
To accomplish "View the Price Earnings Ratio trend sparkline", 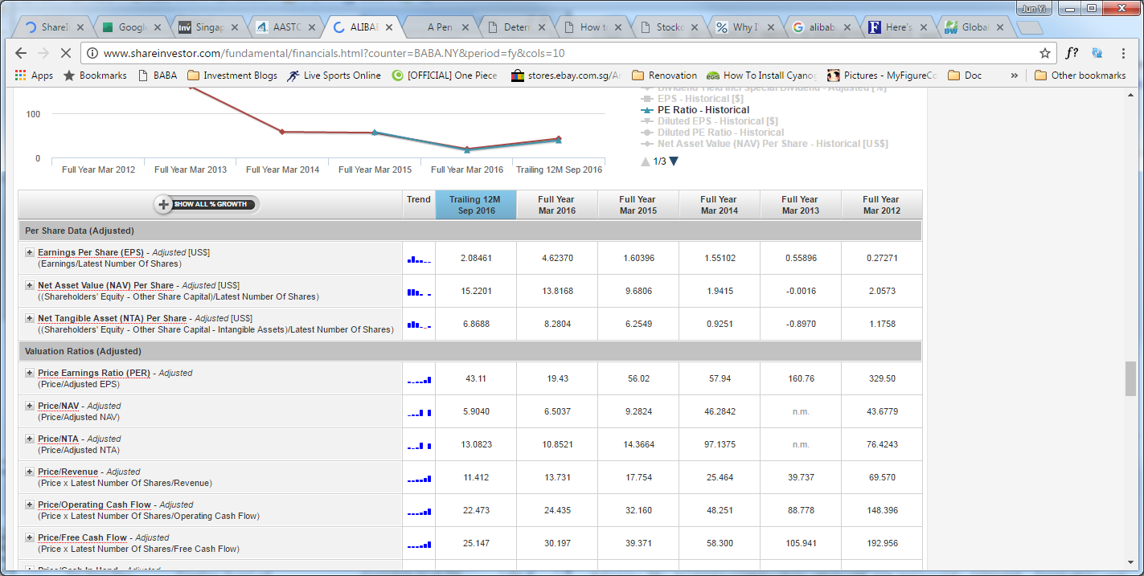I will click(x=419, y=379).
